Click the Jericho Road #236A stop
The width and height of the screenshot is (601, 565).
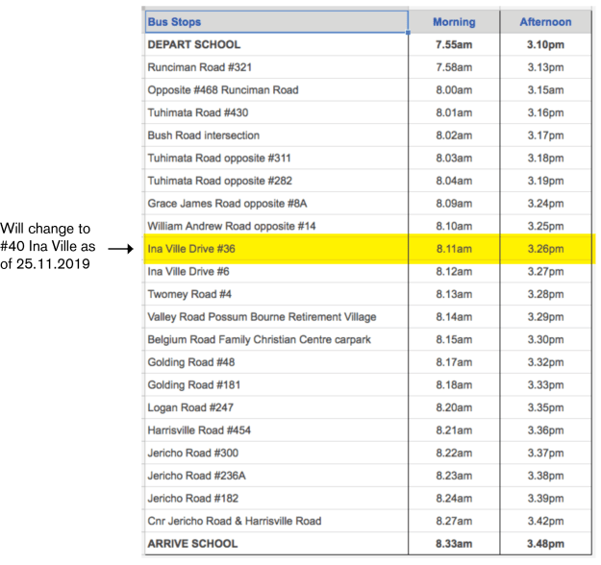coord(197,476)
